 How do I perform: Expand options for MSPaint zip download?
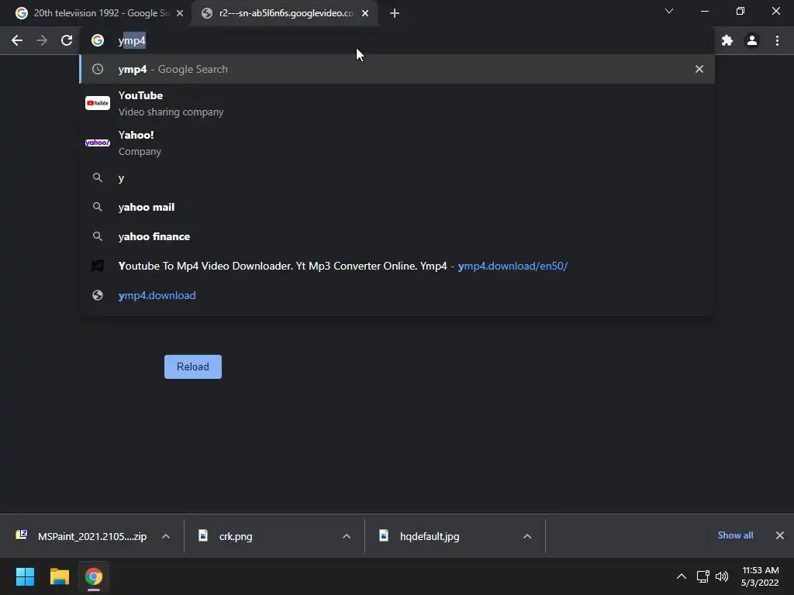pyautogui.click(x=166, y=536)
